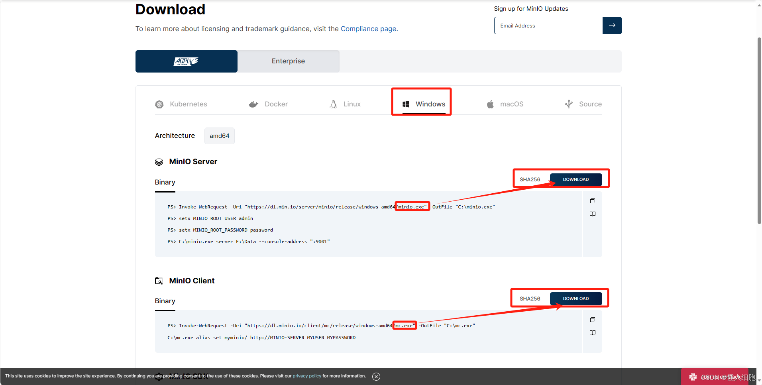The height and width of the screenshot is (385, 762).
Task: Click the Architecture label
Action: tap(175, 136)
